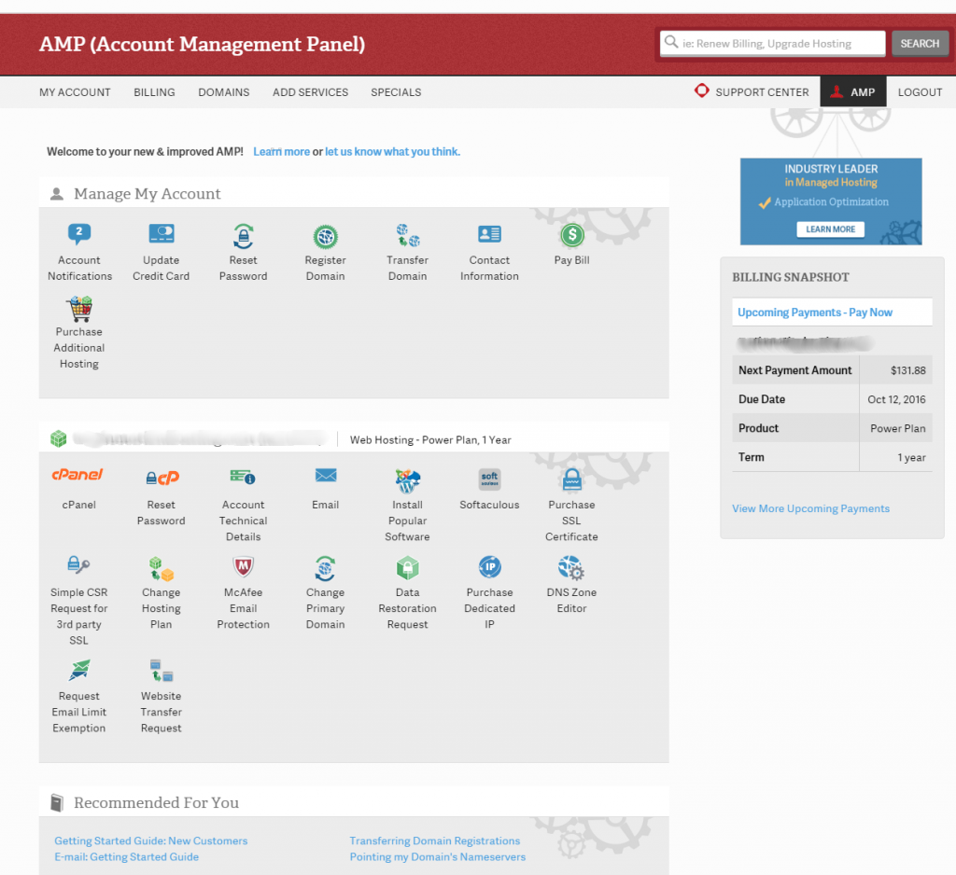Viewport: 956px width, 875px height.
Task: Click Upcoming Payments - Pay Now link
Action: coord(815,312)
